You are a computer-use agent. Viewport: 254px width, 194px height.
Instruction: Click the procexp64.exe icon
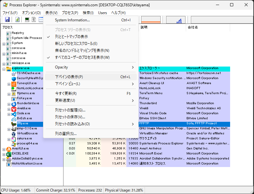[14, 144]
